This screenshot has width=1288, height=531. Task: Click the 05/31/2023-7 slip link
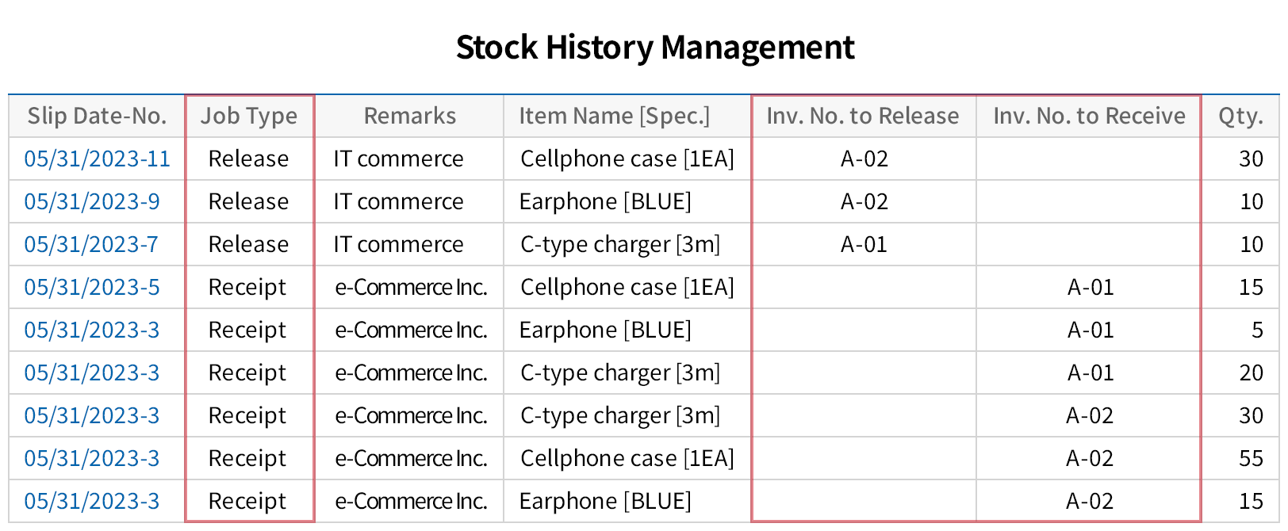tap(91, 244)
